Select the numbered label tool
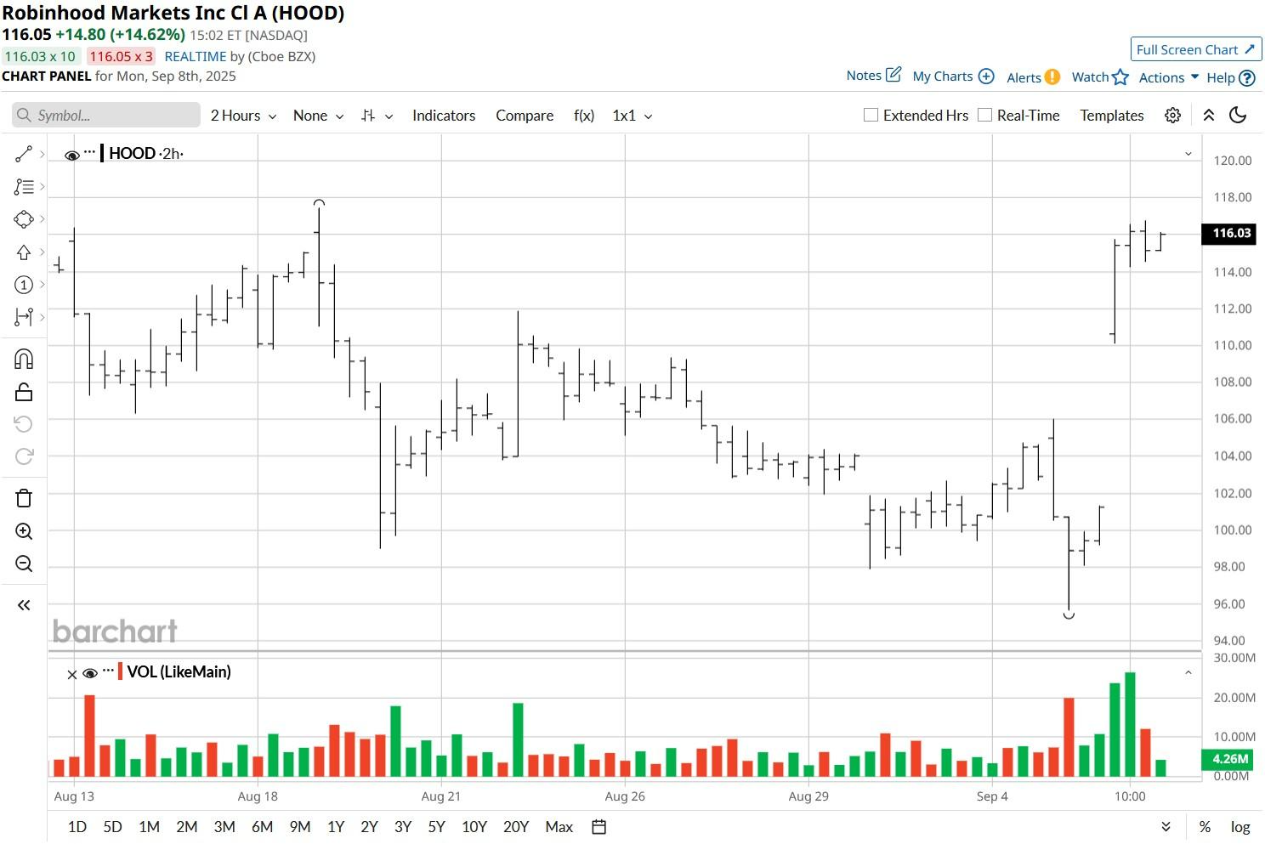1265x844 pixels. (24, 285)
